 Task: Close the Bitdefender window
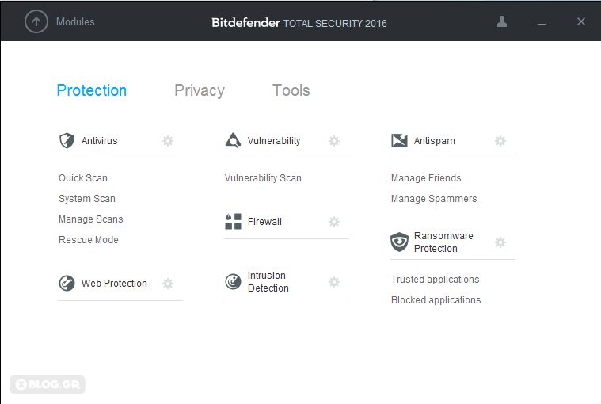click(x=581, y=21)
